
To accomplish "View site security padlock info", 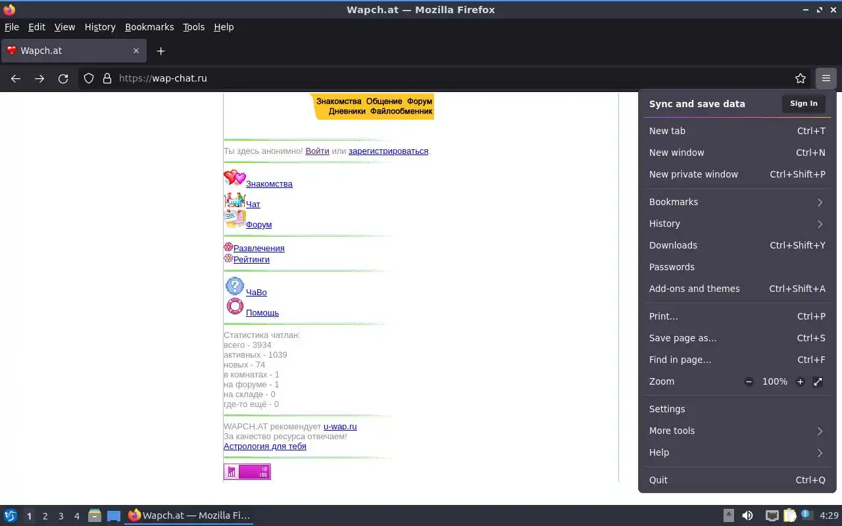I will [x=107, y=78].
